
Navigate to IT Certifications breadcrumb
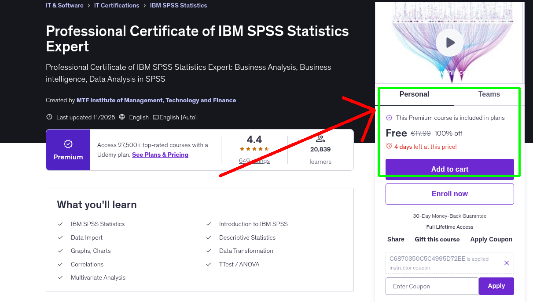[117, 5]
